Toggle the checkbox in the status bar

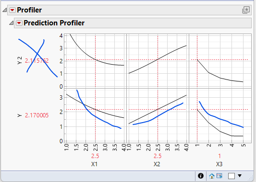tap(232, 176)
